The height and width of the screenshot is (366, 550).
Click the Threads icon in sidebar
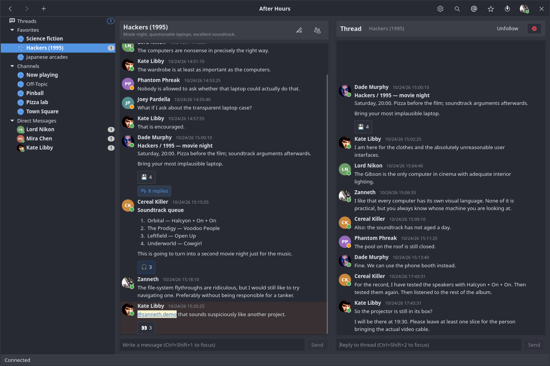tap(12, 21)
